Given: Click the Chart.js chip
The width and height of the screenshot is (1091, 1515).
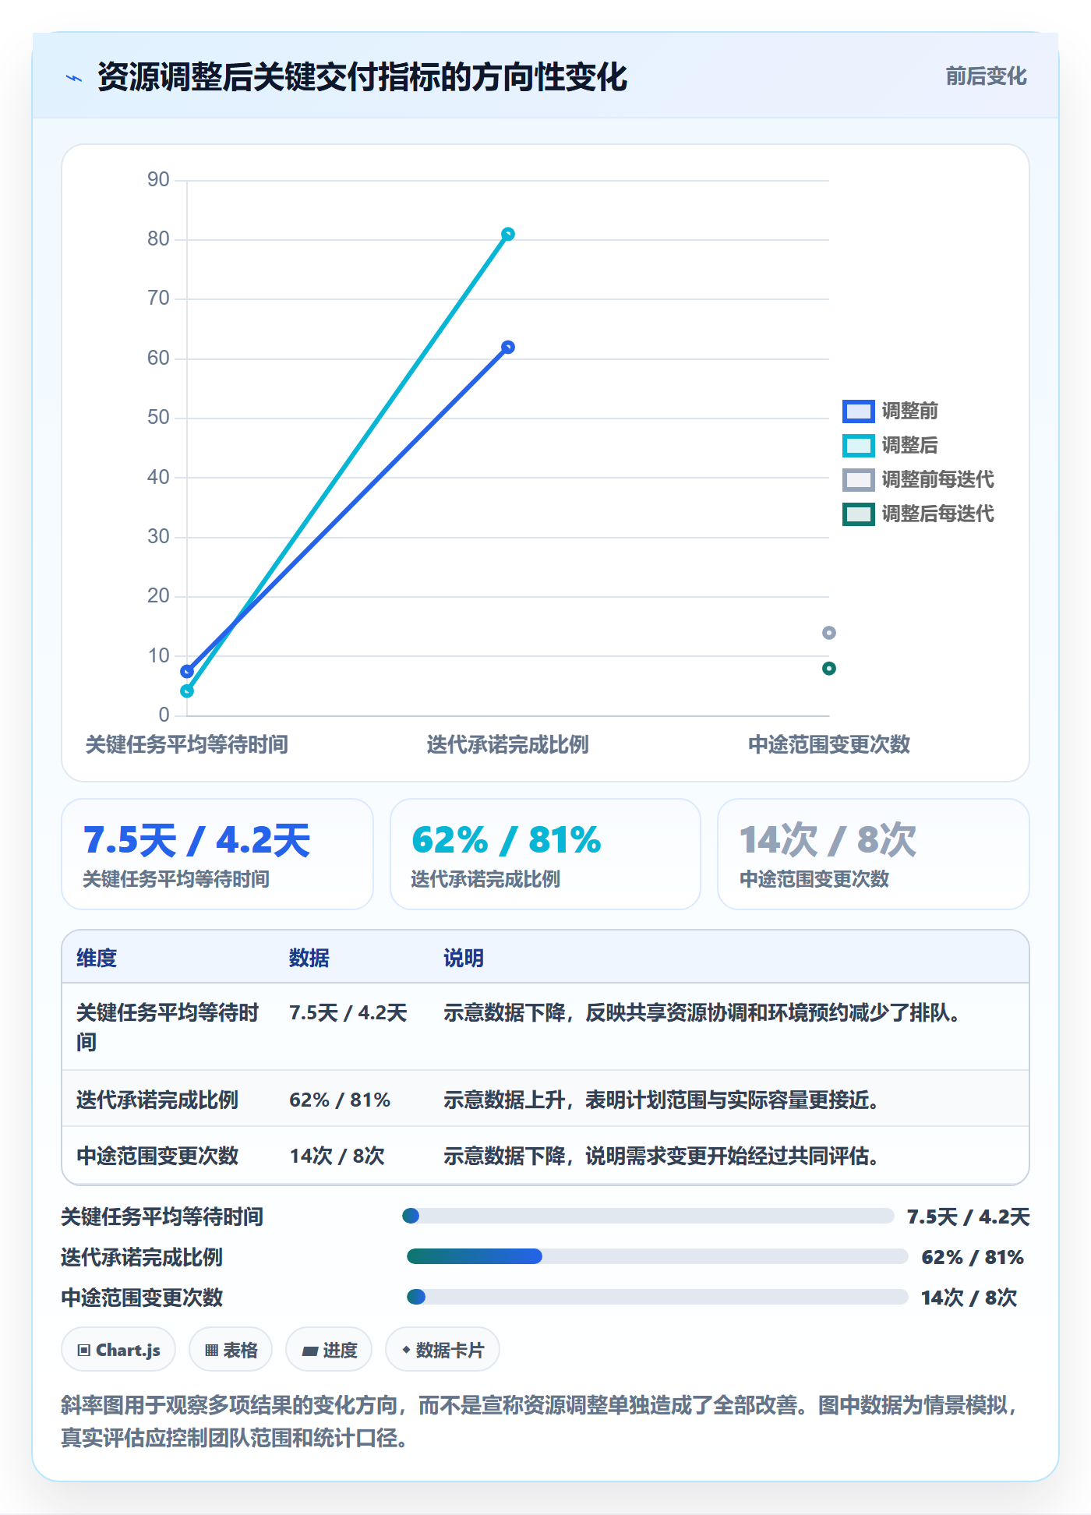Looking at the screenshot, I should 118,1350.
